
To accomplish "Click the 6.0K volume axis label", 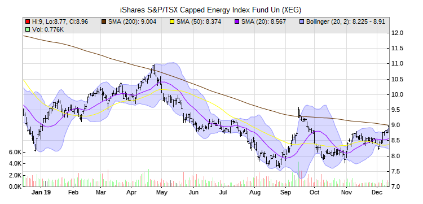I will tap(15, 153).
